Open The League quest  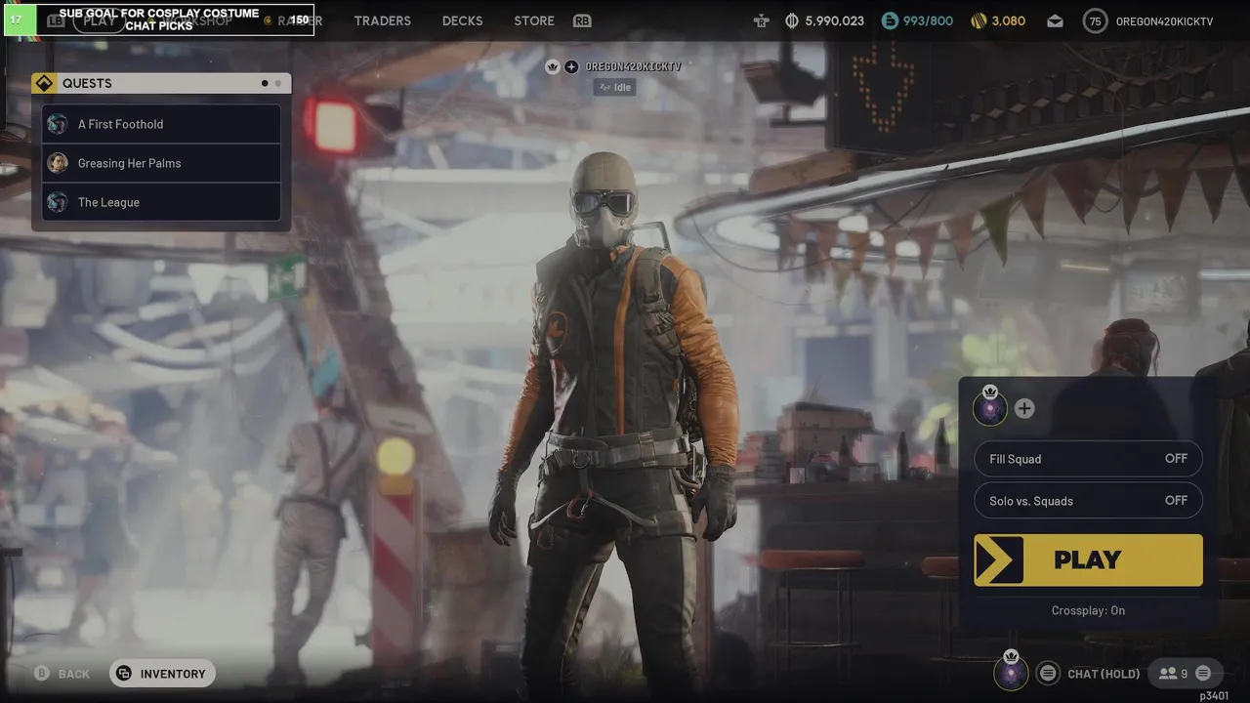[161, 202]
